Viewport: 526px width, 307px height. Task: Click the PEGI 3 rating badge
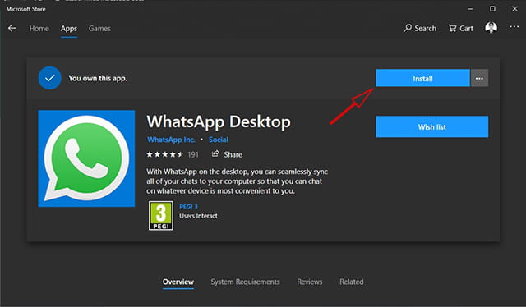pyautogui.click(x=161, y=216)
